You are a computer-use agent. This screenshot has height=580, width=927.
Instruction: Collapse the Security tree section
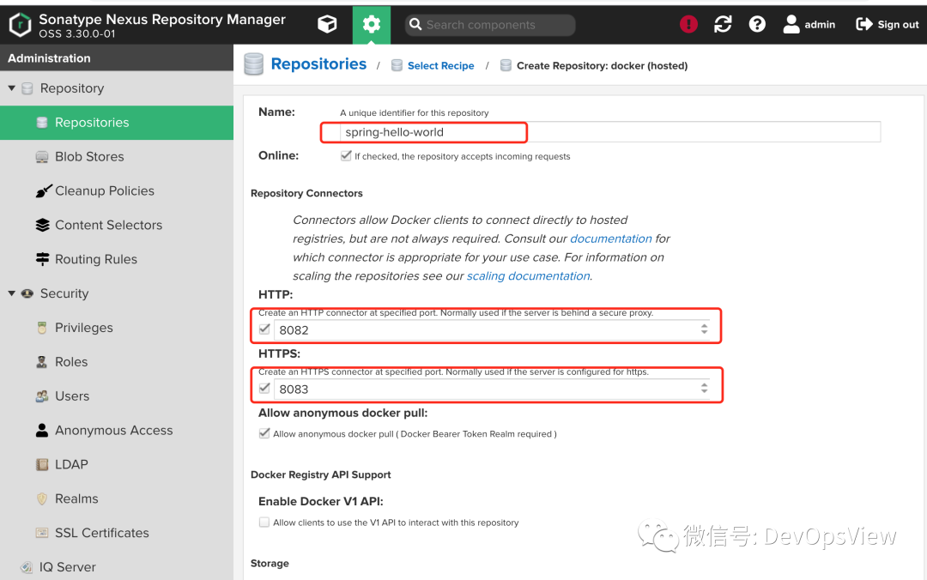click(11, 293)
